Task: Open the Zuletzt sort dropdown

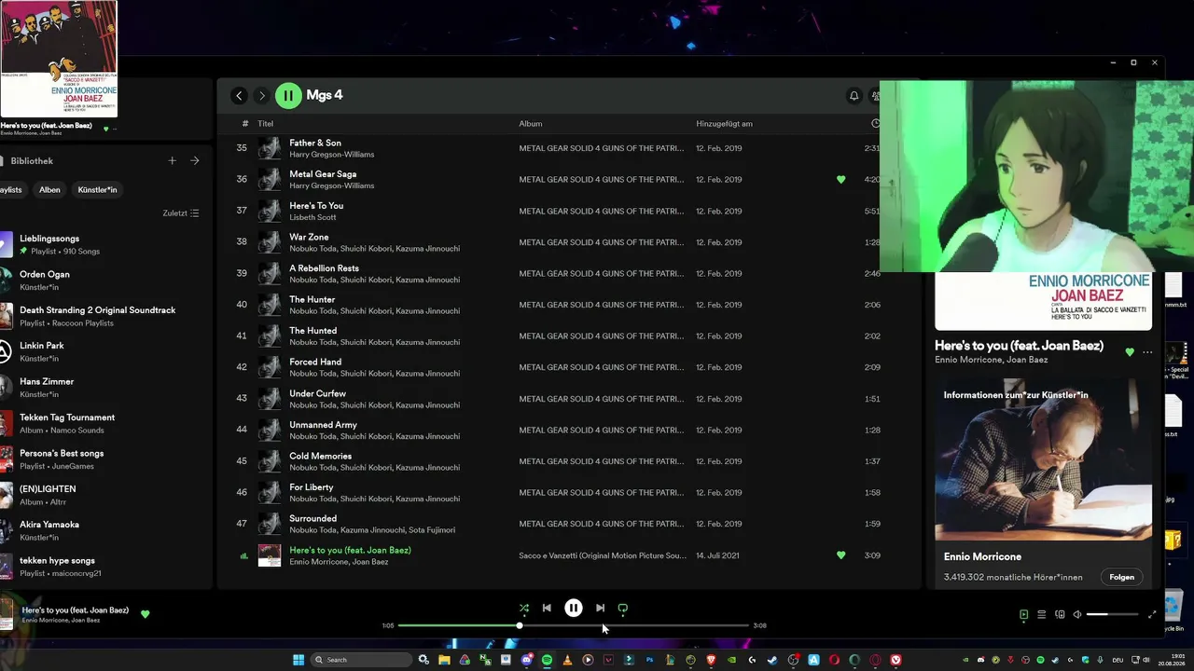Action: 181,213
